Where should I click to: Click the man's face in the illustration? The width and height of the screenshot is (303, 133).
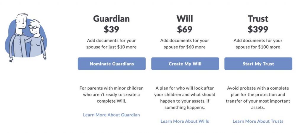[x=22, y=22]
